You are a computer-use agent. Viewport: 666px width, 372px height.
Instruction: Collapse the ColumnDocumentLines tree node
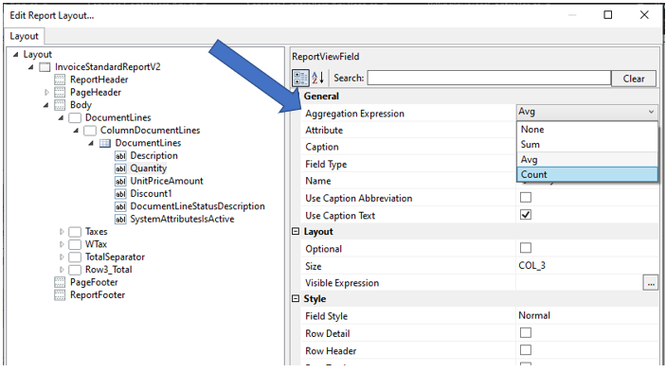(x=76, y=131)
